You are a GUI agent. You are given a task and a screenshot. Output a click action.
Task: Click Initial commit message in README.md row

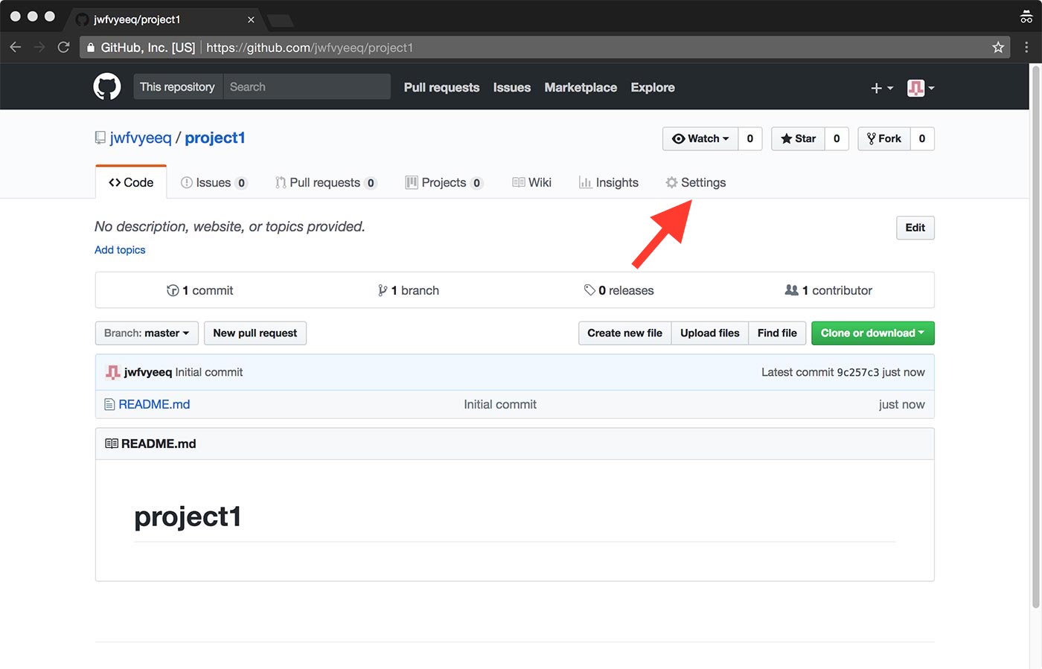[500, 404]
